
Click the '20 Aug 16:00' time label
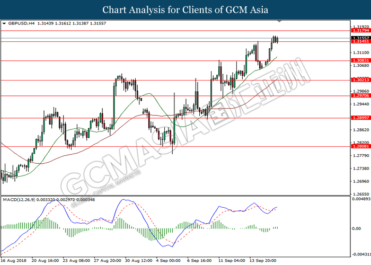pos(45,261)
